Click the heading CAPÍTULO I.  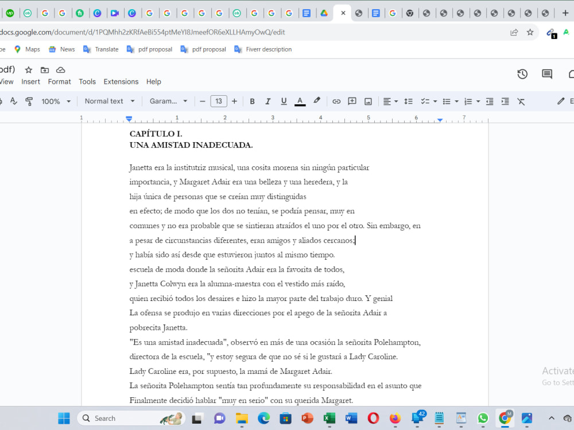pos(156,134)
